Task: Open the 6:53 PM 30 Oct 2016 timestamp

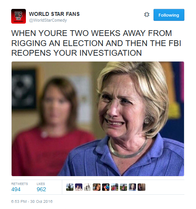Action: point(32,201)
